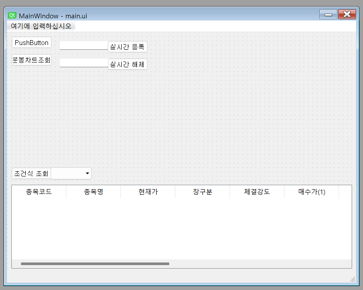Click the table's horizontal scrollbar thumb

95,264
